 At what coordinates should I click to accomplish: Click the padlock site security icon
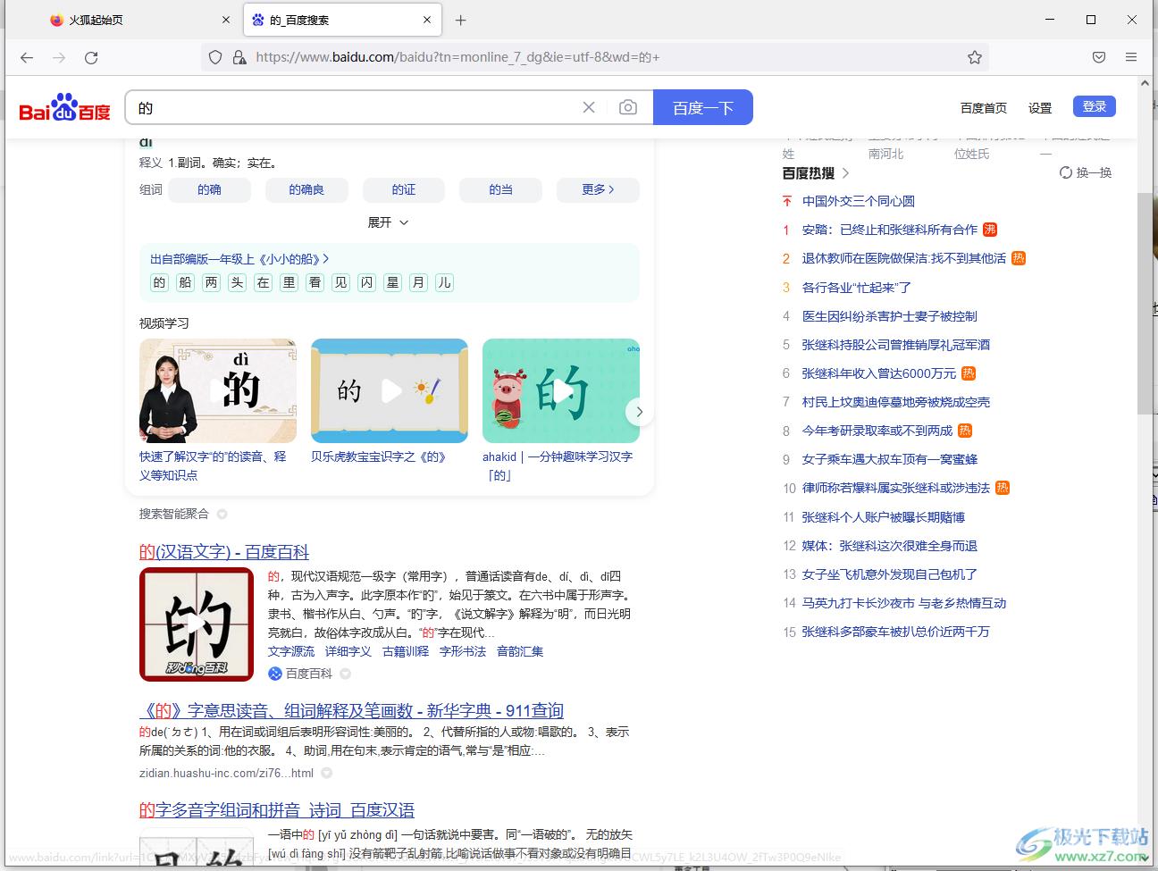pos(239,57)
